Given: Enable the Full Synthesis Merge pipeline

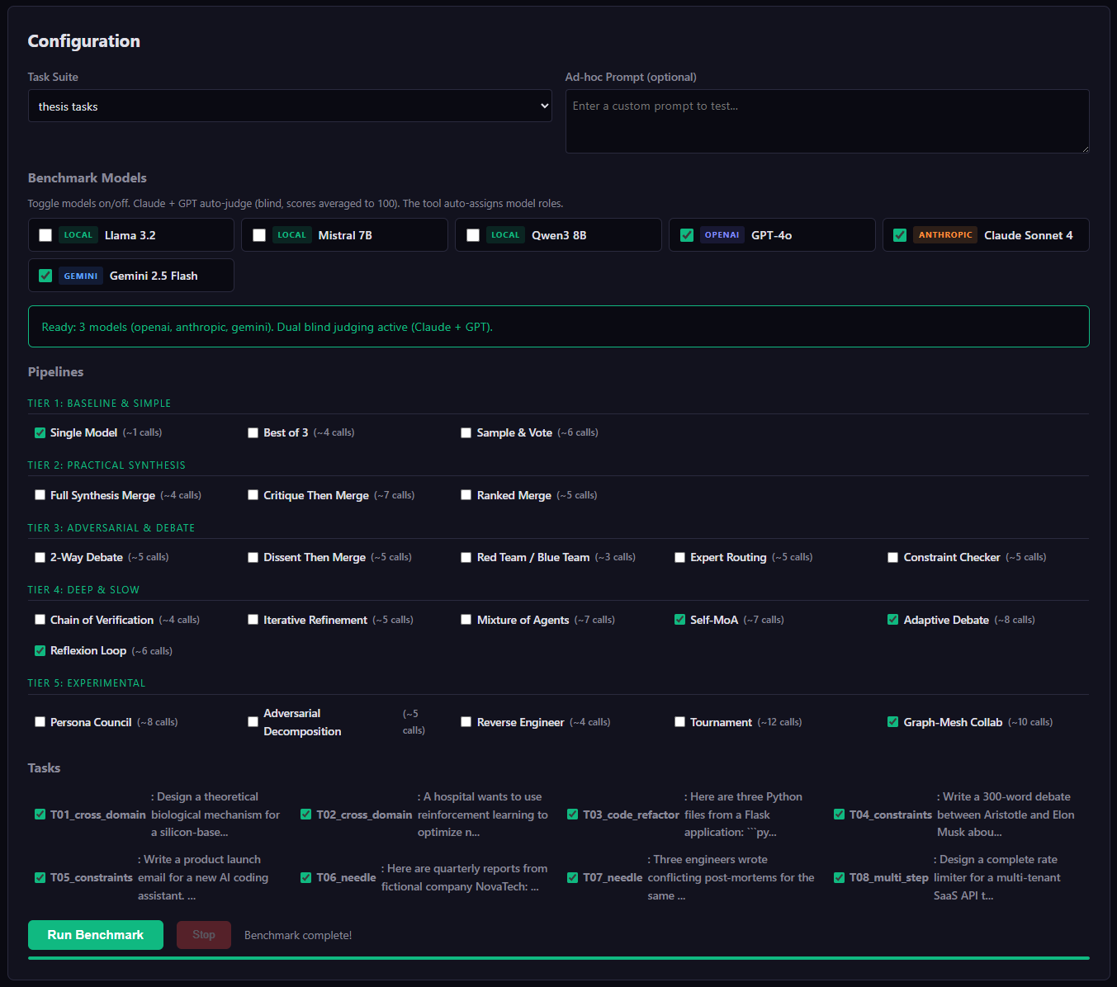Looking at the screenshot, I should pyautogui.click(x=40, y=495).
